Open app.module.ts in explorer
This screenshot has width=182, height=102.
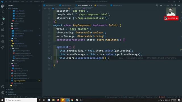pyautogui.click(x=18, y=83)
